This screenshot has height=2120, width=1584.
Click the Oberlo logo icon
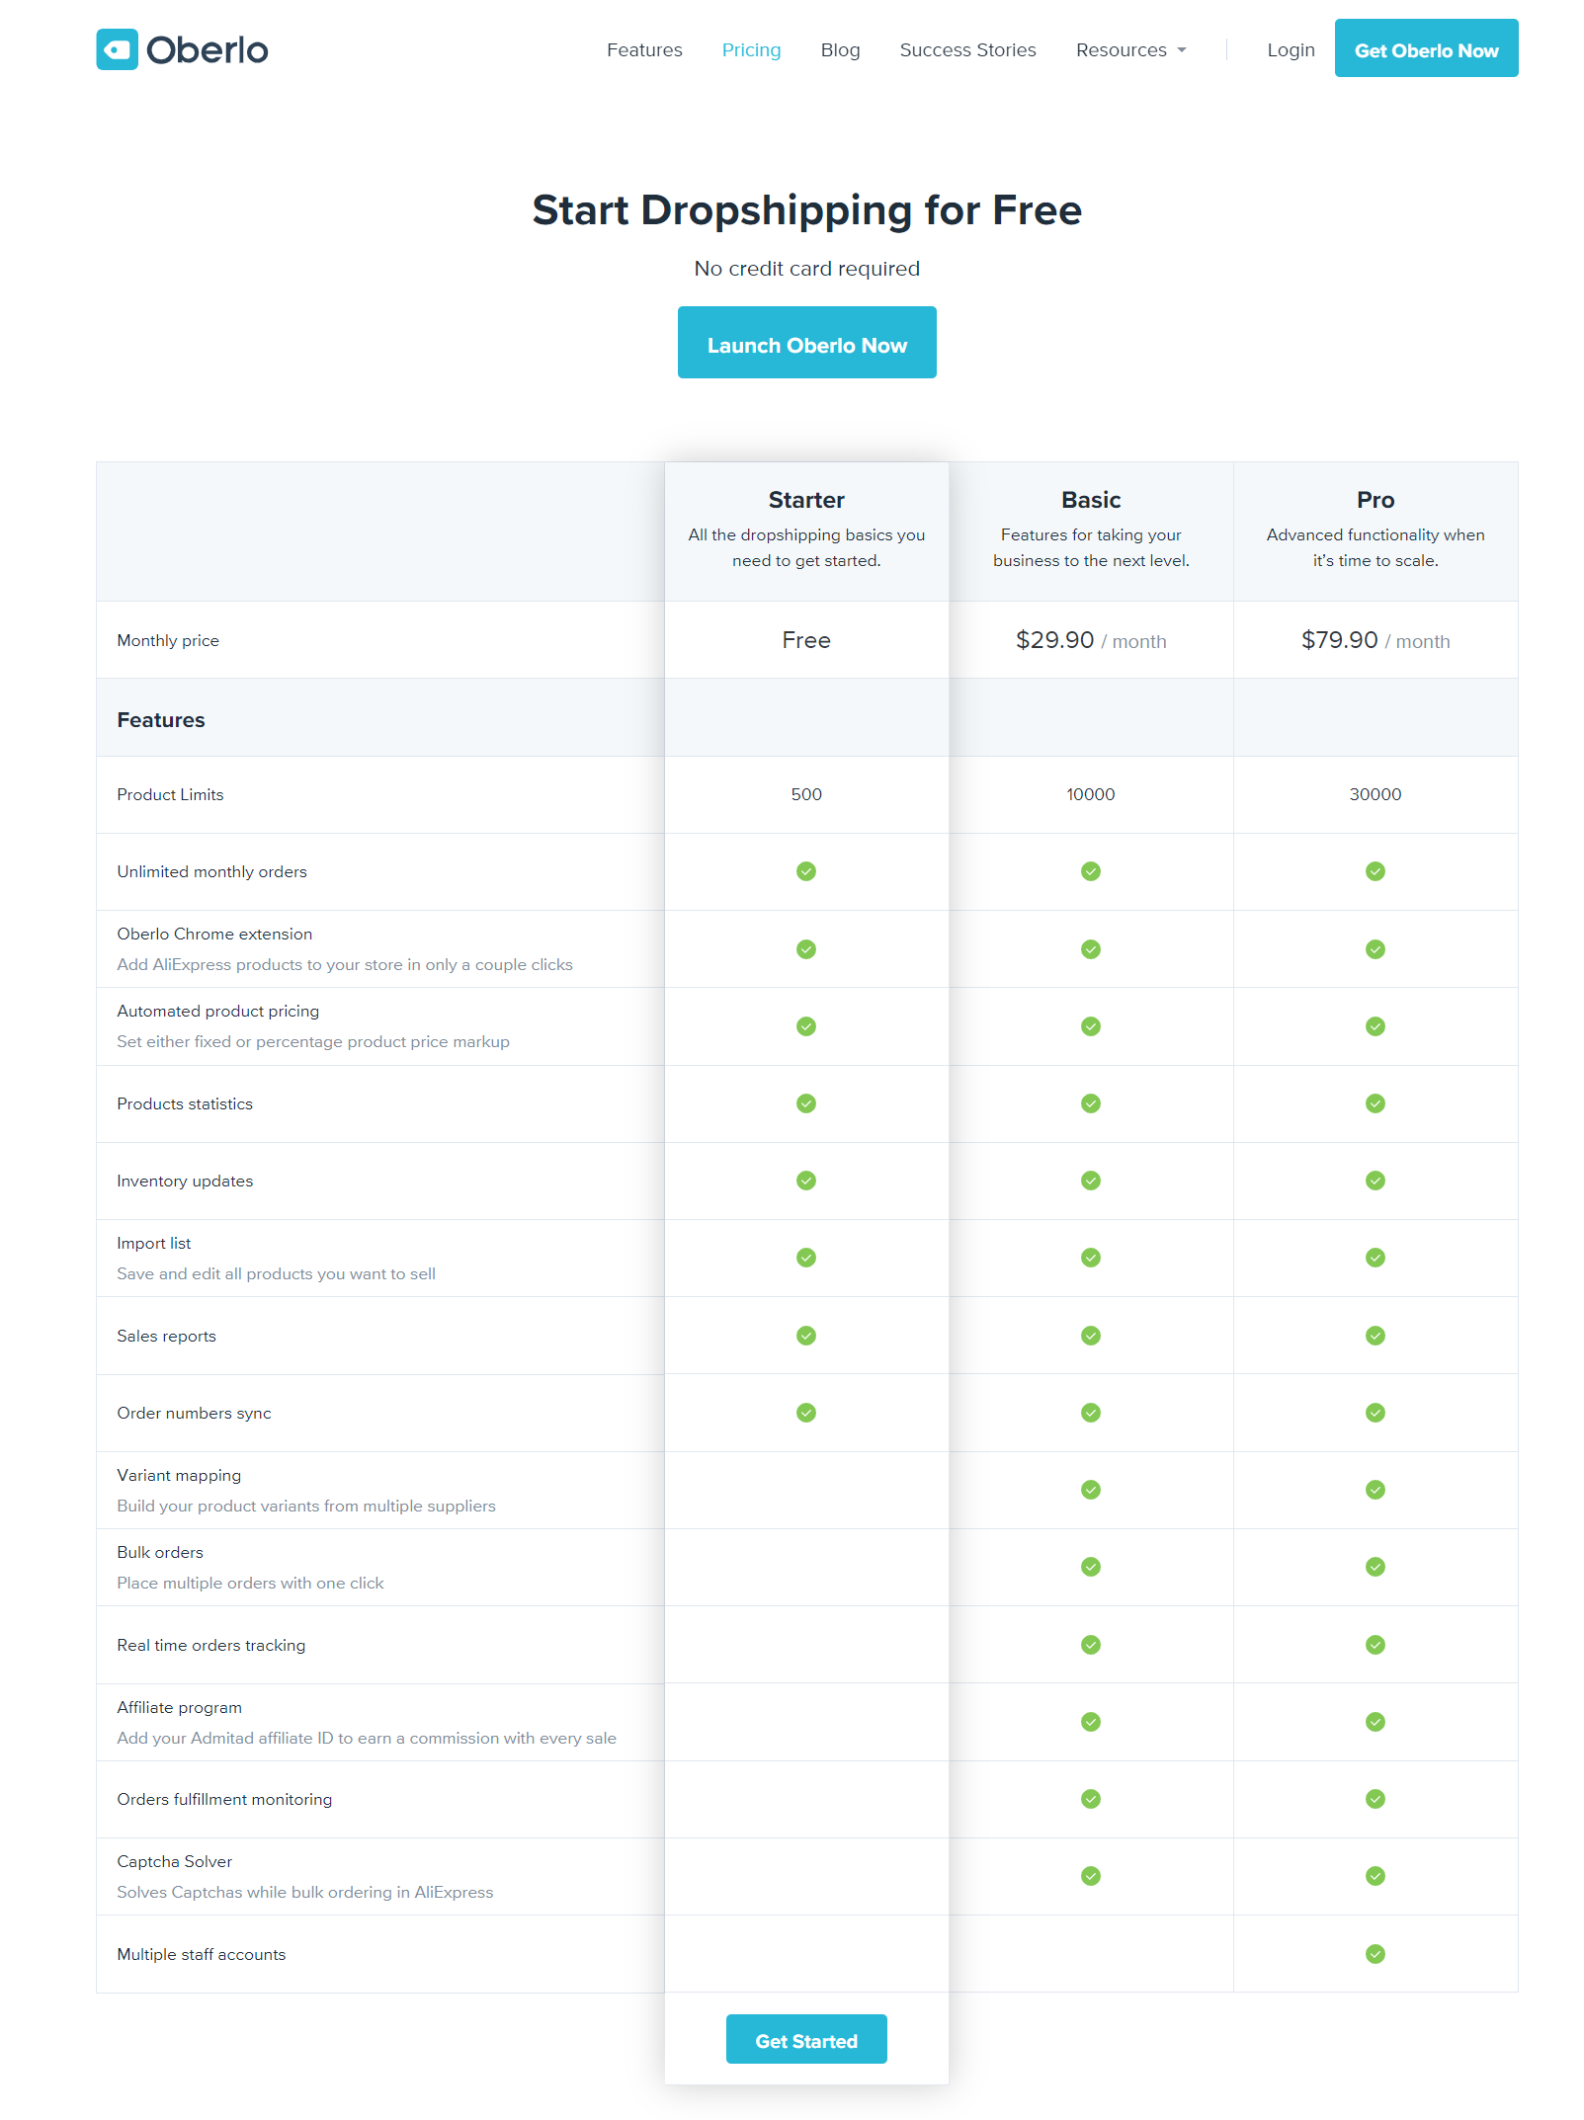pos(117,49)
